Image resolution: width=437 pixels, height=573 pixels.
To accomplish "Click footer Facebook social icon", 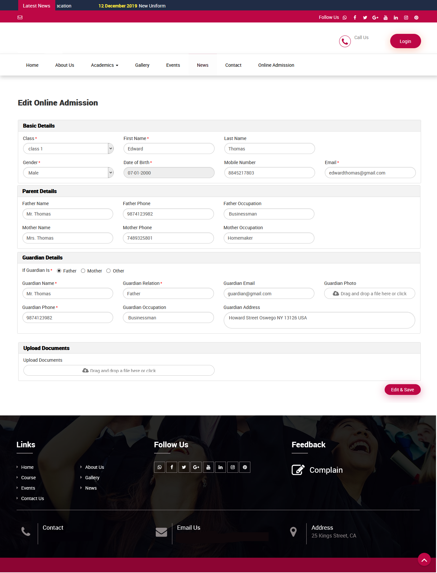I will click(172, 467).
